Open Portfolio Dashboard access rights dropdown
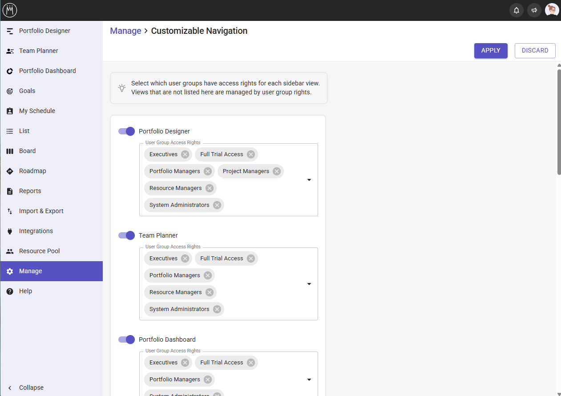561x396 pixels. click(x=309, y=380)
